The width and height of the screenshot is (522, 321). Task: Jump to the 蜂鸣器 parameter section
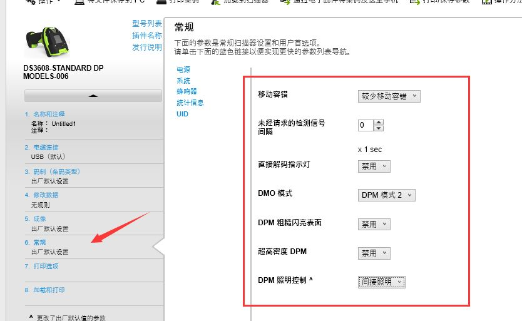pos(187,91)
